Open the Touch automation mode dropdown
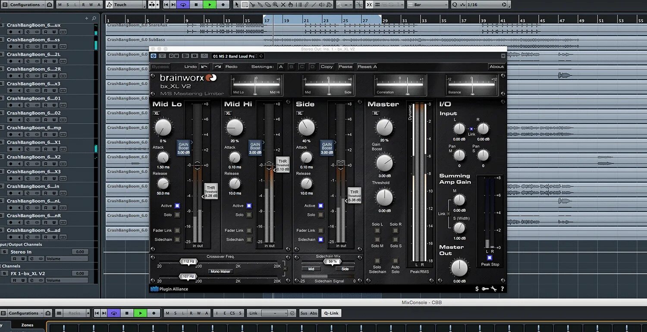The image size is (647, 332). (x=125, y=5)
